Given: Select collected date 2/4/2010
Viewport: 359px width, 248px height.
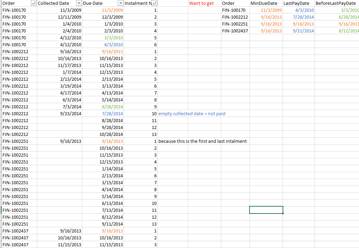Looking at the screenshot, I should [60, 31].
